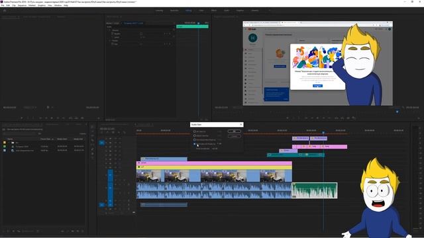Open the Clip menu
Screen dimensions: 424x238
coord(13,5)
